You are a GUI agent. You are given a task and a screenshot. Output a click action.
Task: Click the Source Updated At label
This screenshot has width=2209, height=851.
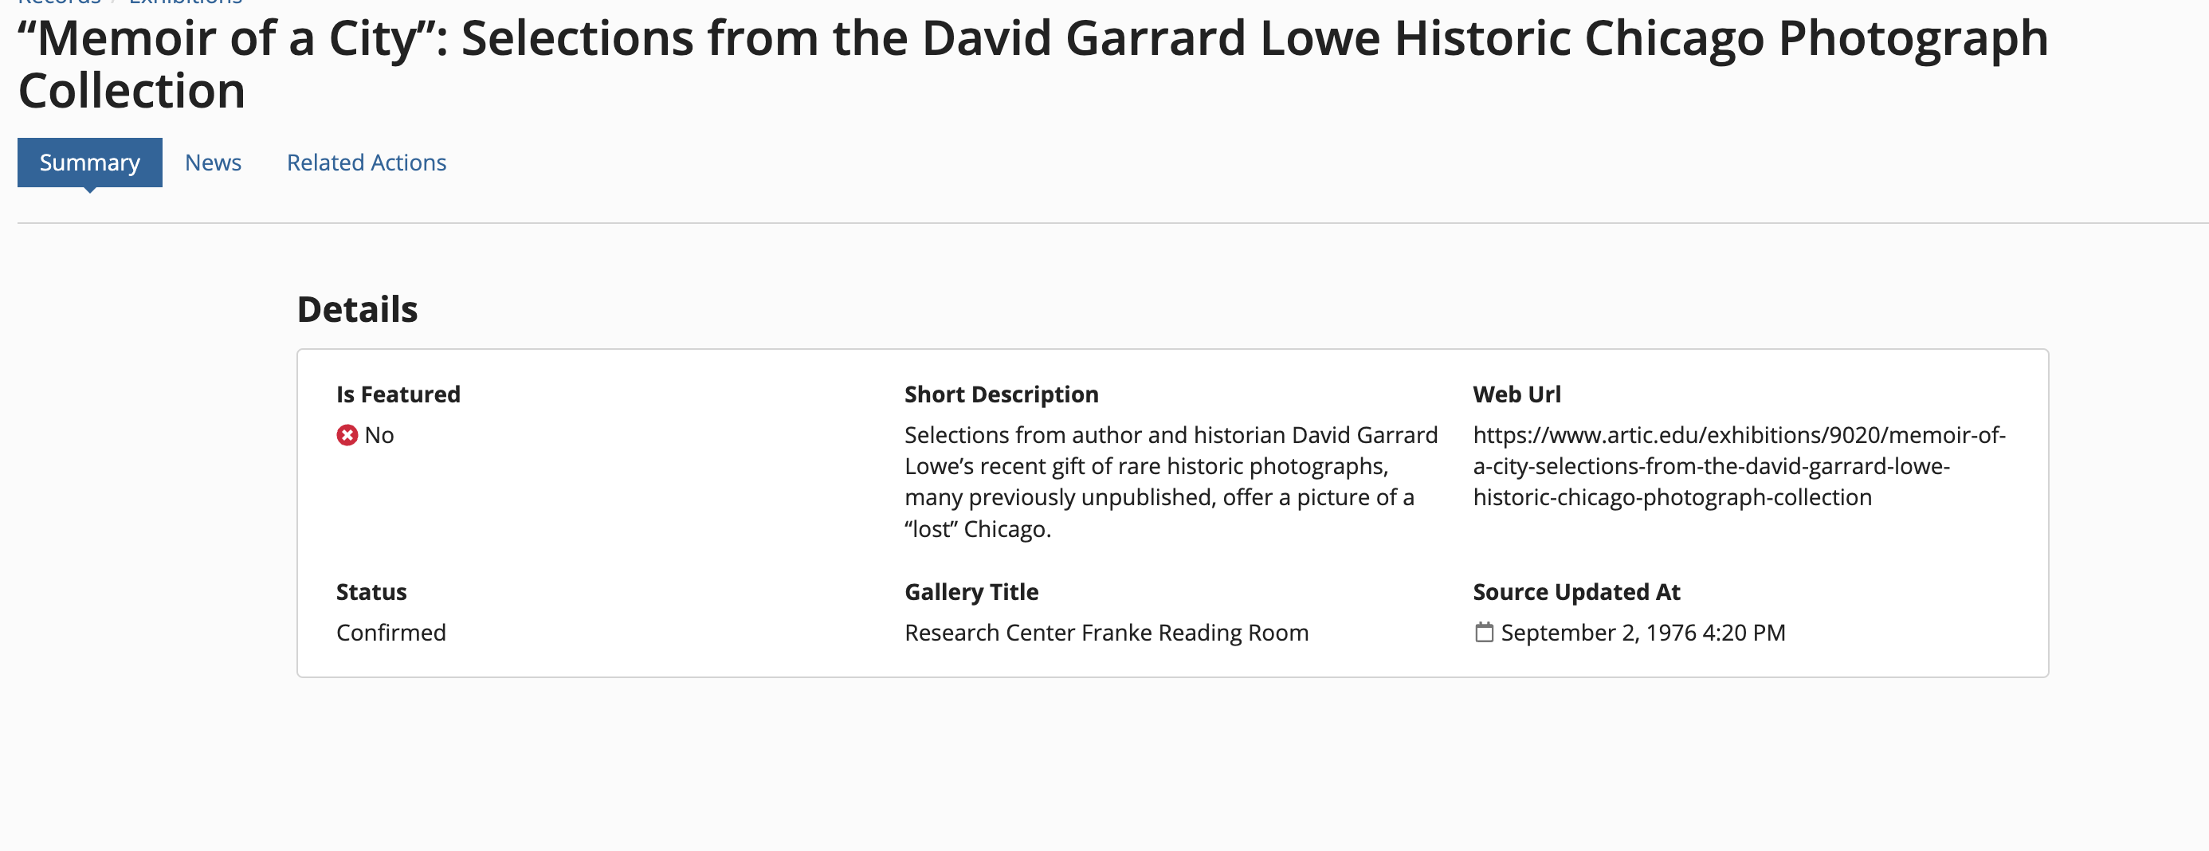(x=1576, y=592)
